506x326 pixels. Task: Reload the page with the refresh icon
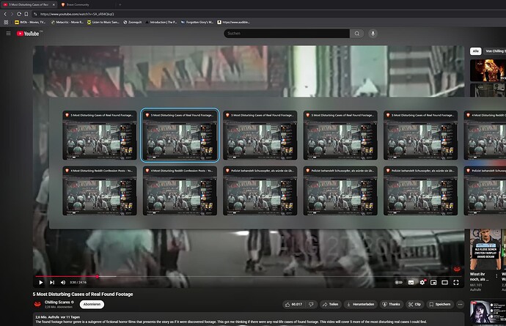pyautogui.click(x=19, y=14)
